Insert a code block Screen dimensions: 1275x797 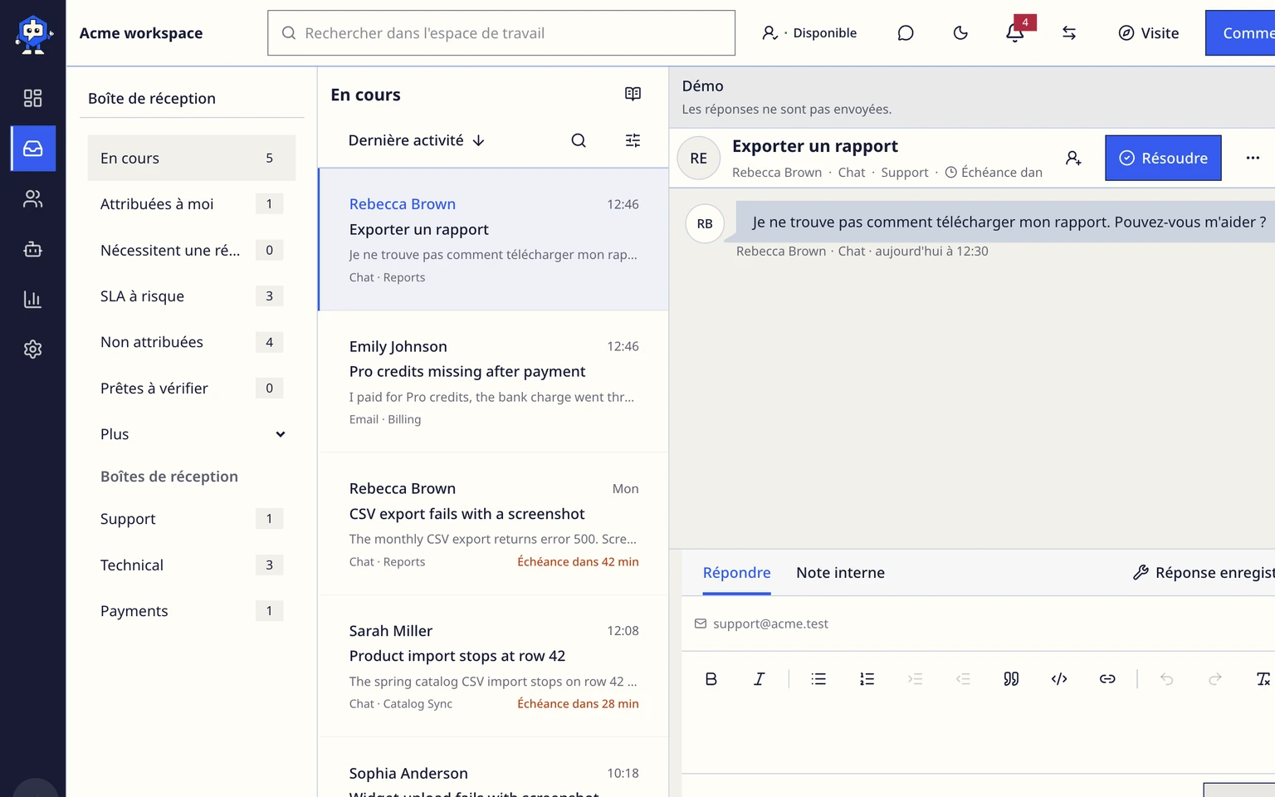click(x=1059, y=679)
